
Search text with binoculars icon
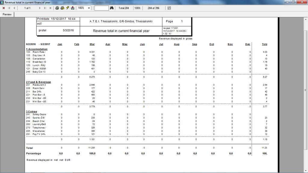click(x=112, y=8)
